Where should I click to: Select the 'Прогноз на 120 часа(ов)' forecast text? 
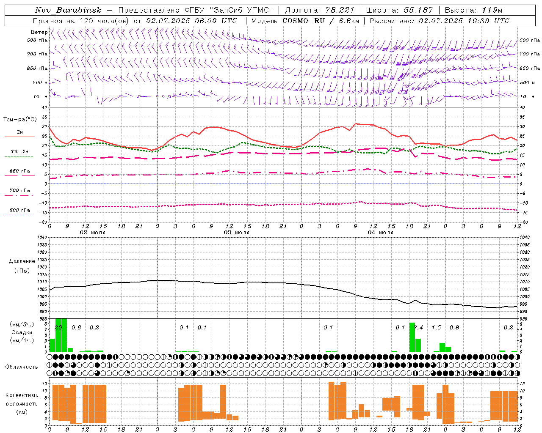point(81,21)
